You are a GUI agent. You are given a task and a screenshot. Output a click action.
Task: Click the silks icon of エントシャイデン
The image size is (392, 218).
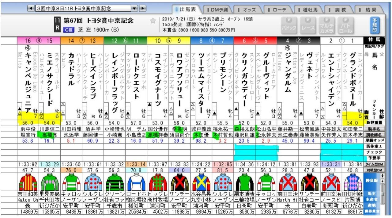[331, 182]
